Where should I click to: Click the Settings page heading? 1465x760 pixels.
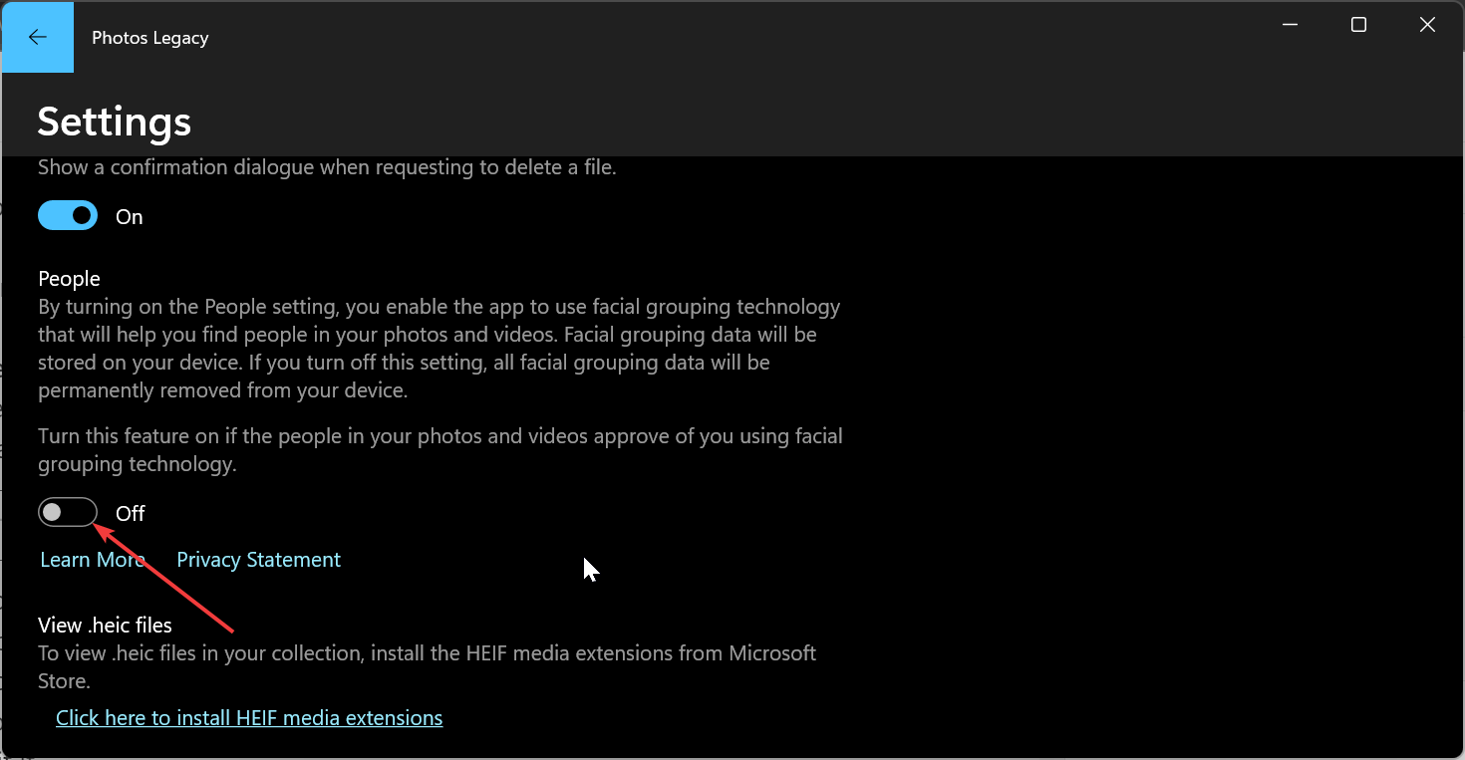coord(115,122)
